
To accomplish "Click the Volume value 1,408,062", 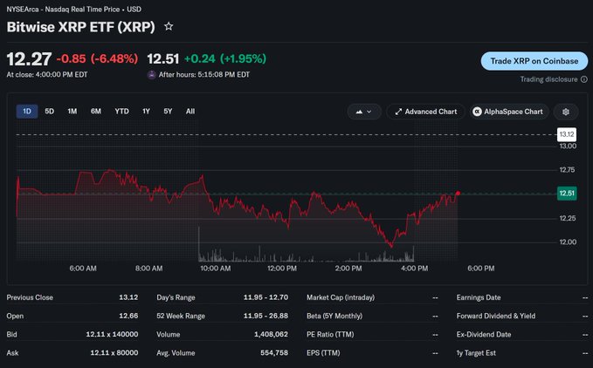I will click(x=271, y=334).
